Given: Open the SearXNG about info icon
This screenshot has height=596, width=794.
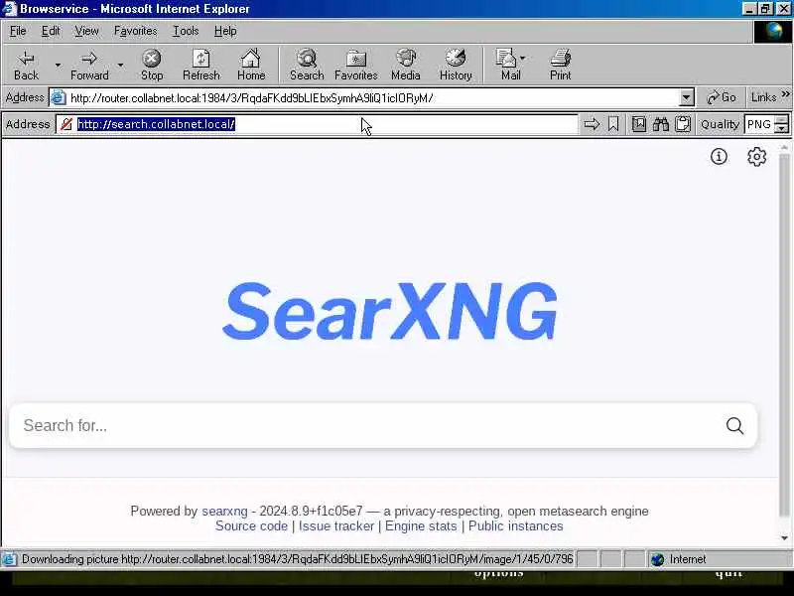Looking at the screenshot, I should tap(719, 157).
